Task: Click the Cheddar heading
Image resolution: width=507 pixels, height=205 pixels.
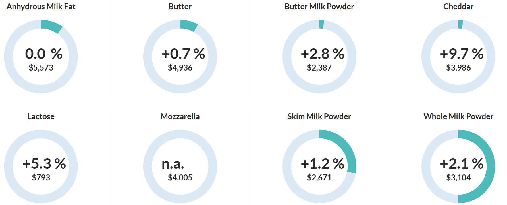Action: pyautogui.click(x=458, y=7)
